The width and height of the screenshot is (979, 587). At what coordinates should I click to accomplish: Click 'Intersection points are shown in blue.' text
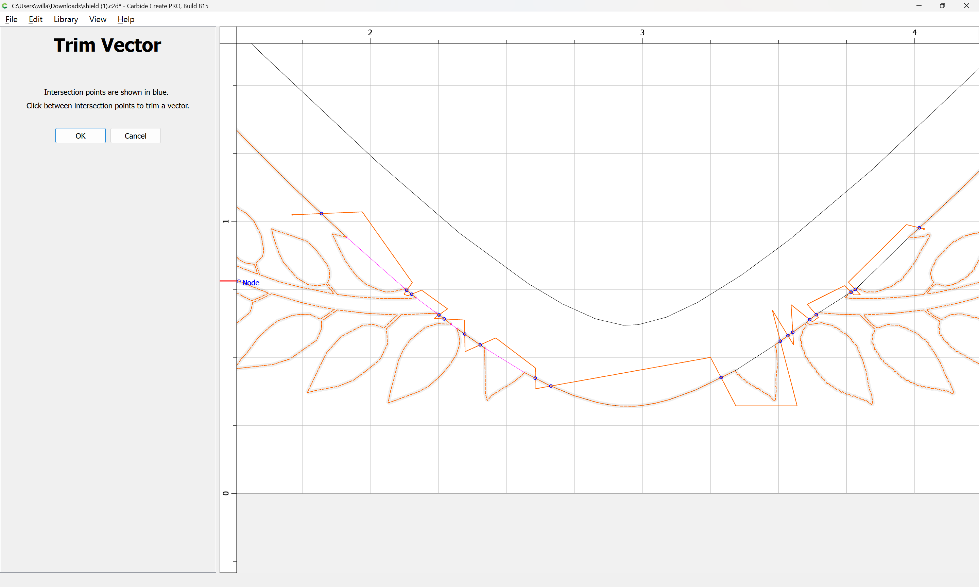click(x=106, y=92)
